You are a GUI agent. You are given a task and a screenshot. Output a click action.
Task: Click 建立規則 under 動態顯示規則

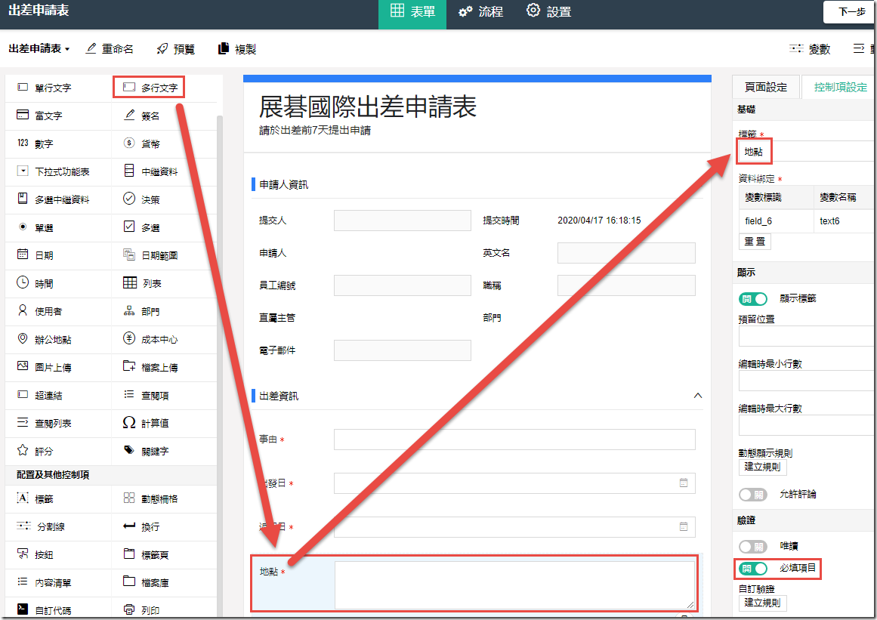pos(762,467)
